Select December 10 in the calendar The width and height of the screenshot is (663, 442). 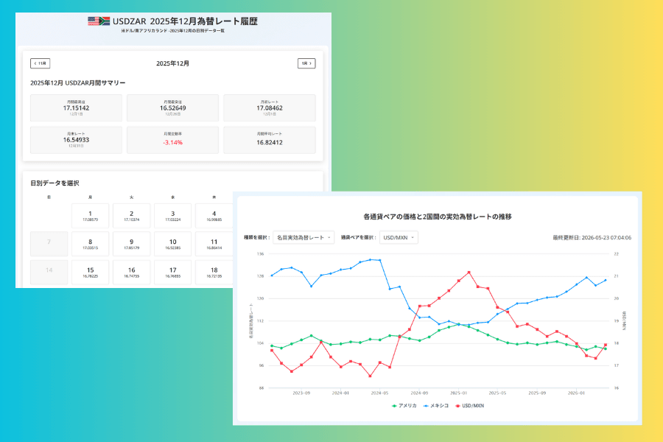click(x=173, y=244)
